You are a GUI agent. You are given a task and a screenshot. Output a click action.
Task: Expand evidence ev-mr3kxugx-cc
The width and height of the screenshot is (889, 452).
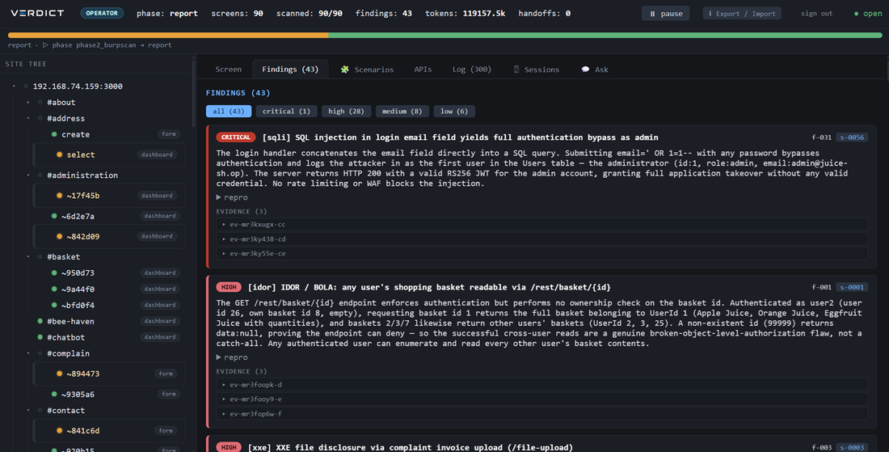(x=541, y=225)
